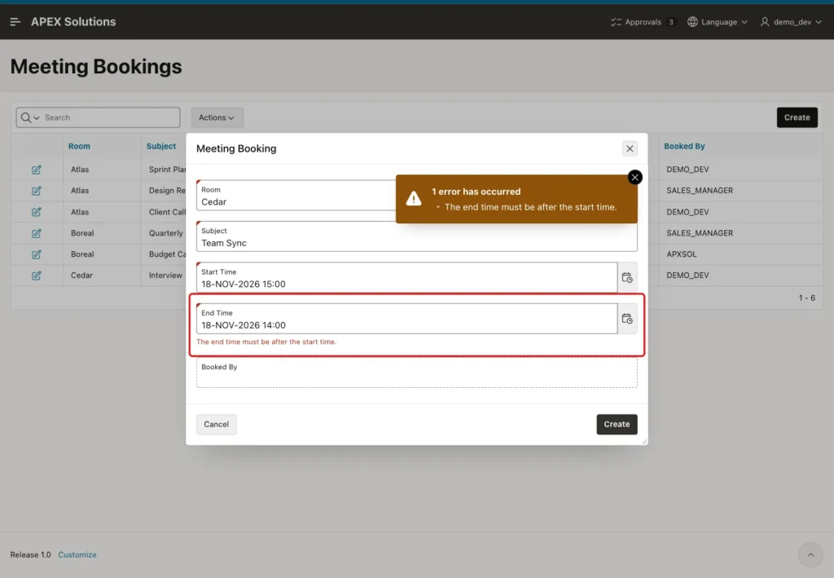Viewport: 834px width, 578px height.
Task: Click the Interview subject cell
Action: (165, 276)
